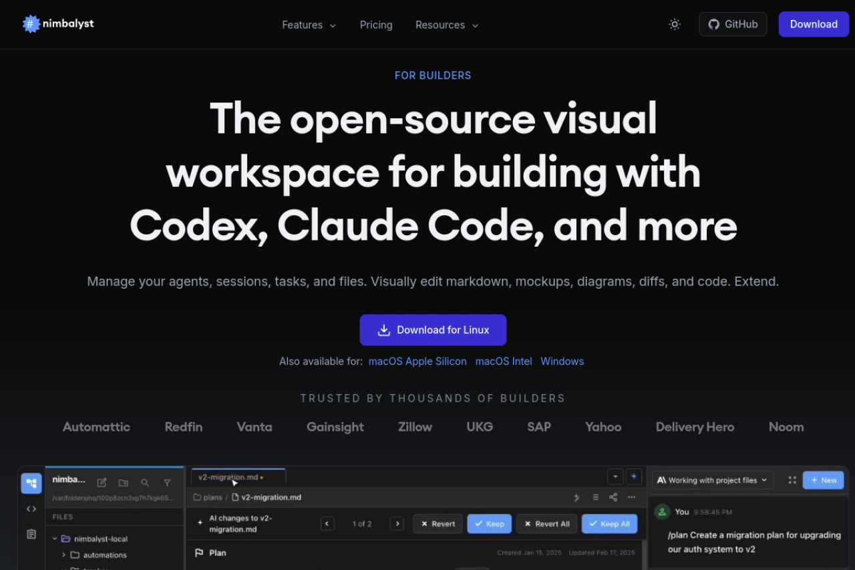855x570 pixels.
Task: Click the FOR BUILDERS label
Action: click(x=433, y=76)
